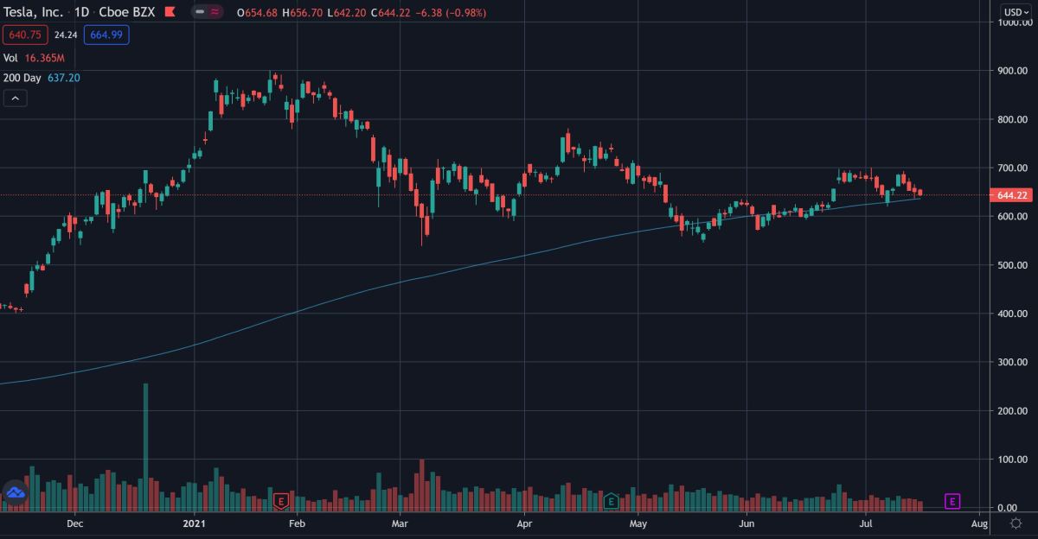The width and height of the screenshot is (1038, 539).
Task: Select the 200 Day moving average legend
Action: (22, 78)
